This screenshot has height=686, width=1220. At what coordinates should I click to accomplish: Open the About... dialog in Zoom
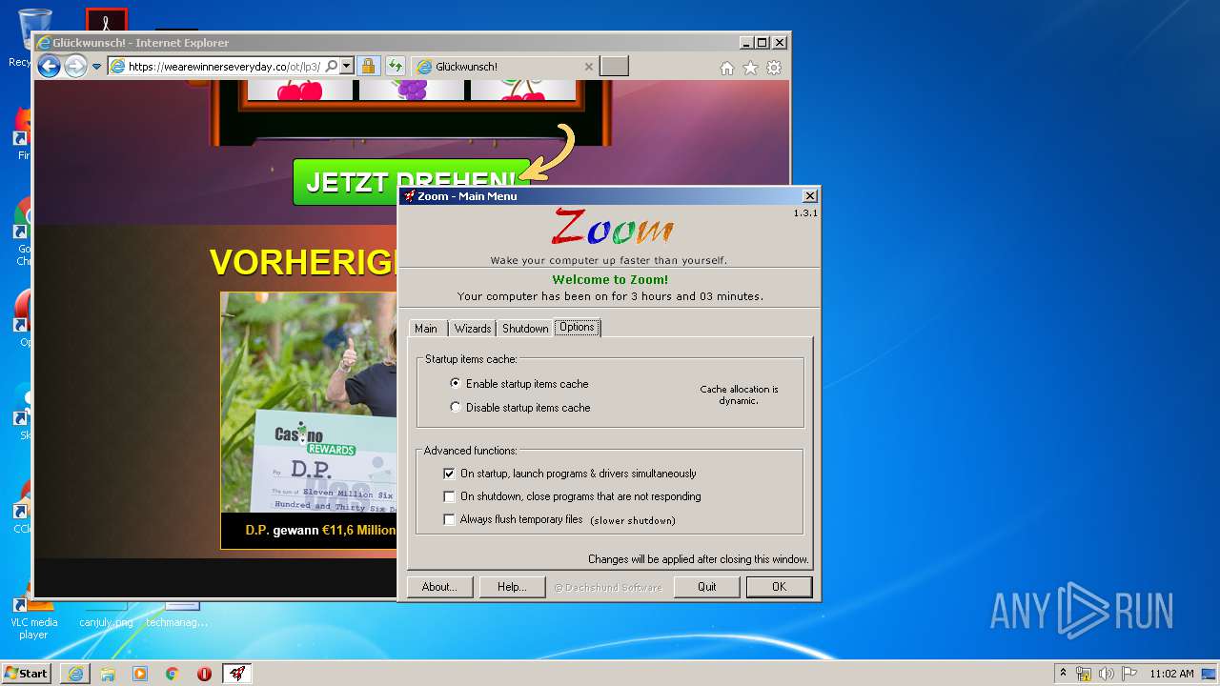[439, 587]
